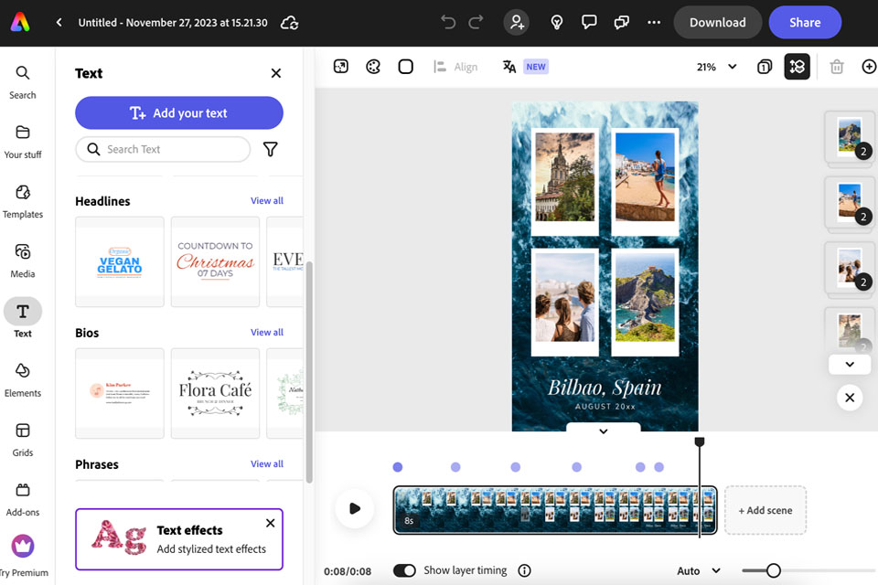The height and width of the screenshot is (585, 878).
Task: Open the layer timing info icon
Action: (x=524, y=570)
